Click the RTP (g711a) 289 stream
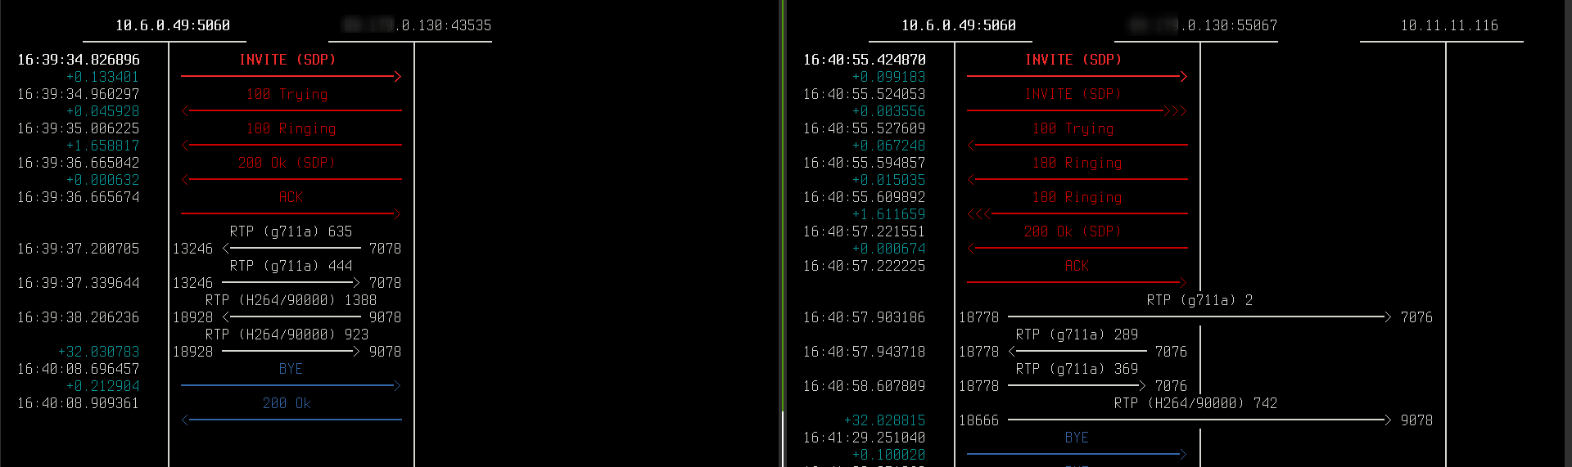Screen dimensions: 1572x467 [x=1077, y=335]
